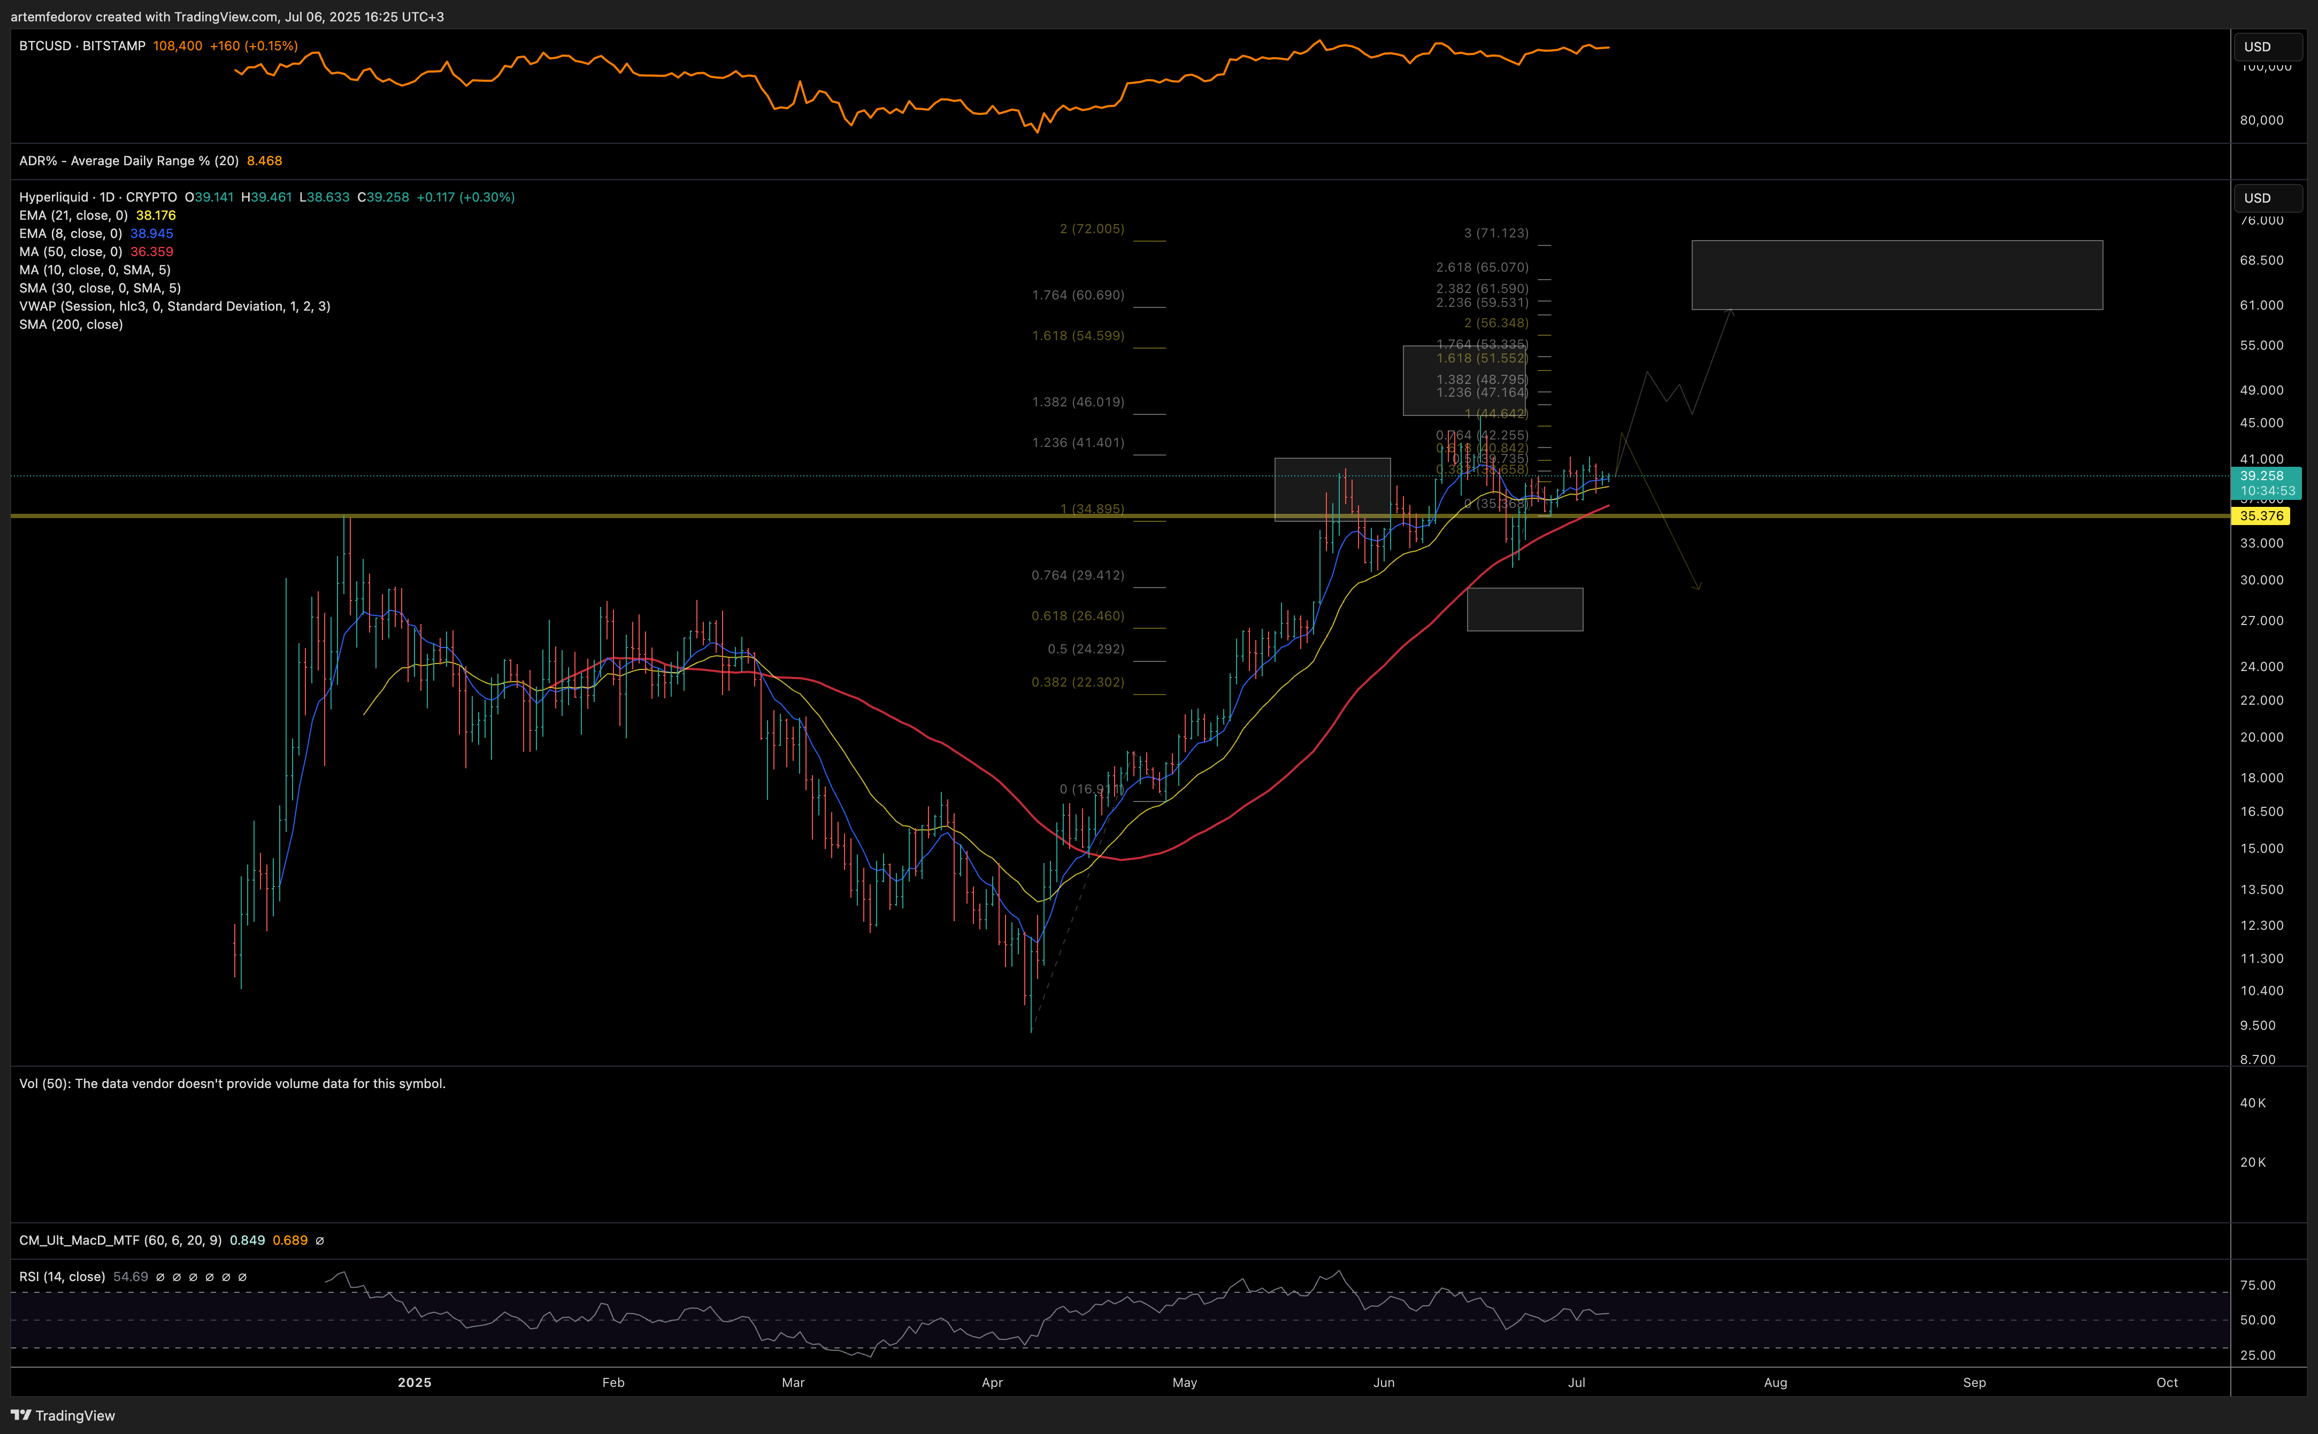
Task: Click the MACD signal value 0.689
Action: (290, 1239)
